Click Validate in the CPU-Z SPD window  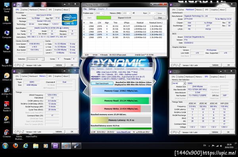point(215,132)
